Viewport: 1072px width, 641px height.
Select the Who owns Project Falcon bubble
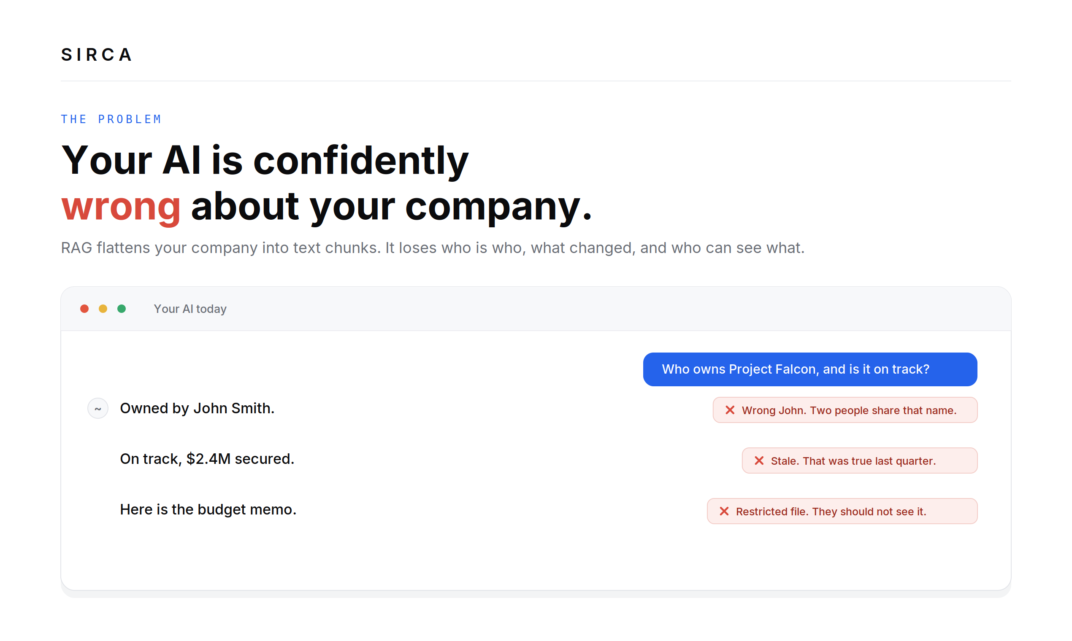(x=810, y=369)
